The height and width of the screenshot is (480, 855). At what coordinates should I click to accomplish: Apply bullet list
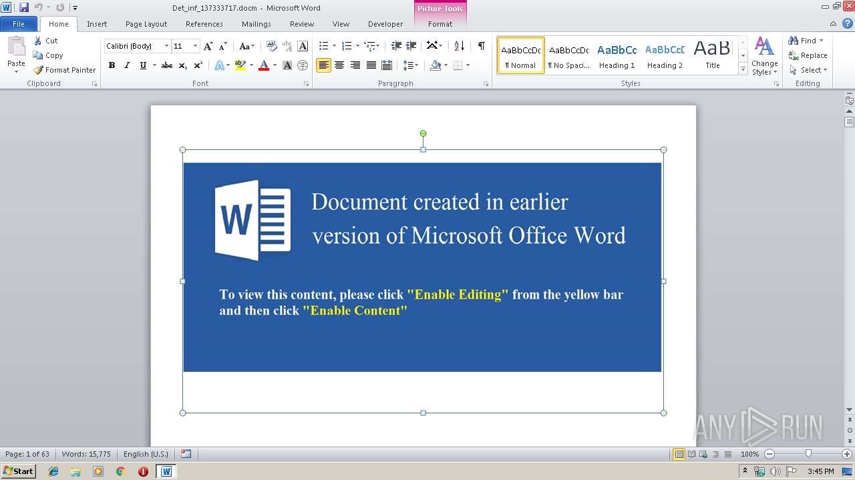click(323, 46)
